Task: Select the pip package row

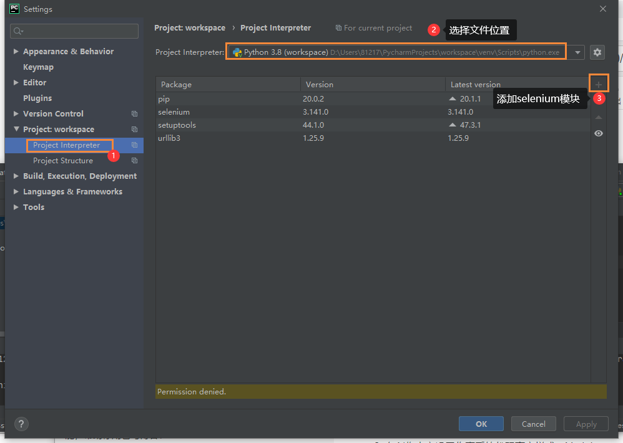Action: click(373, 98)
